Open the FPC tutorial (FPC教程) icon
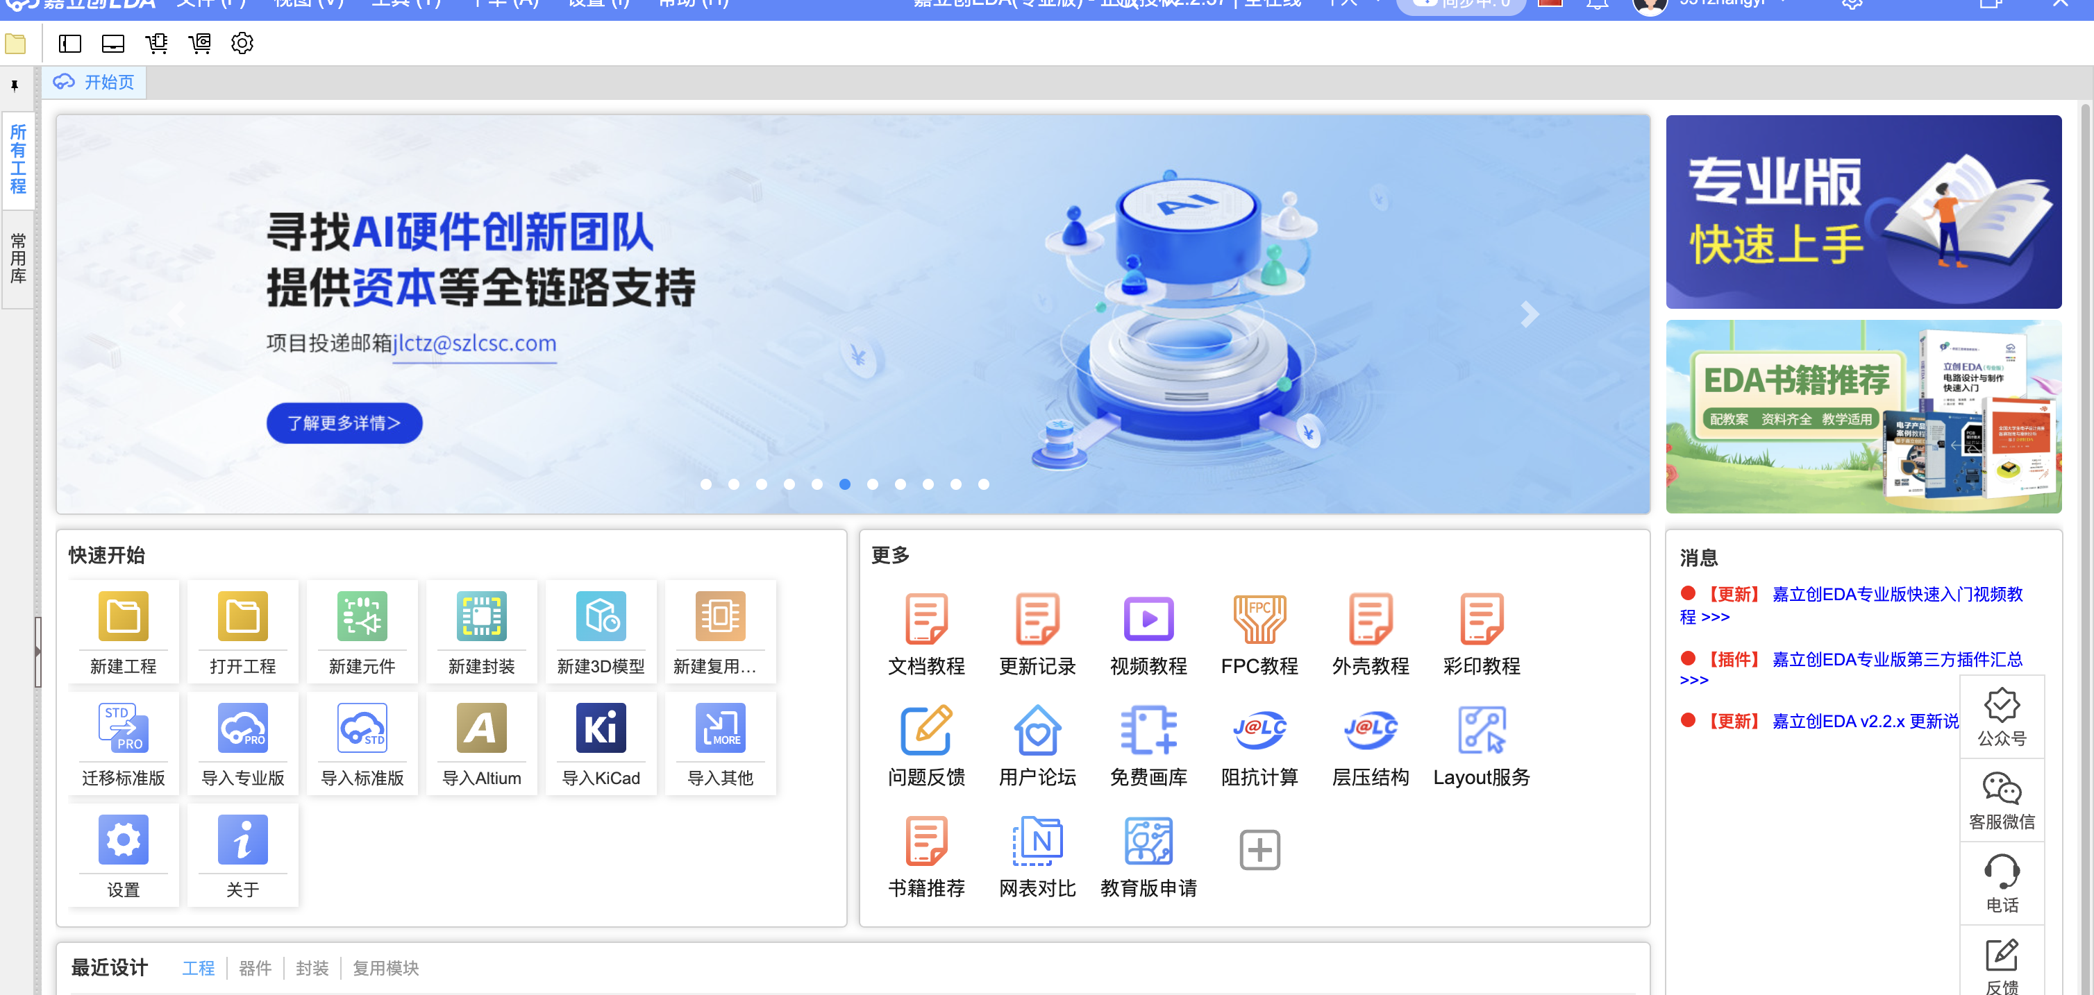This screenshot has height=995, width=2094. coord(1259,620)
